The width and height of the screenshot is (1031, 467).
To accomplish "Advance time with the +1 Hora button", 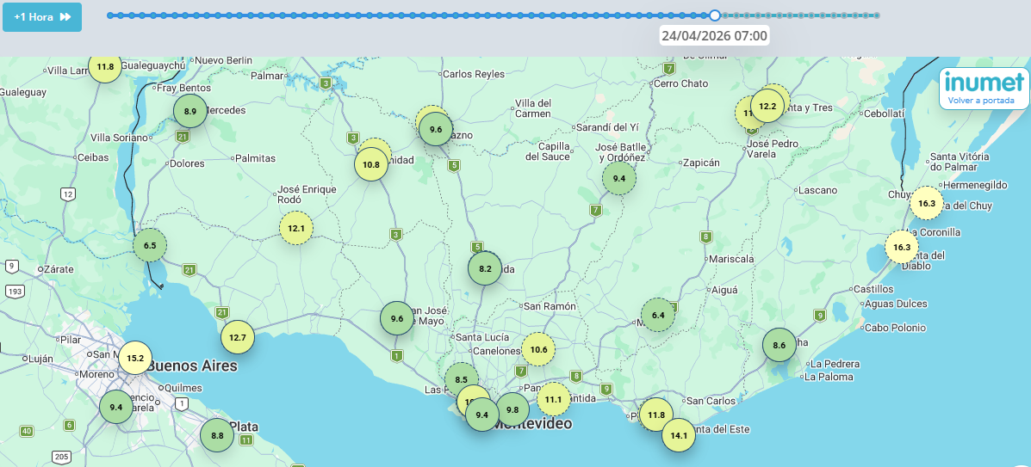I will click(x=42, y=17).
